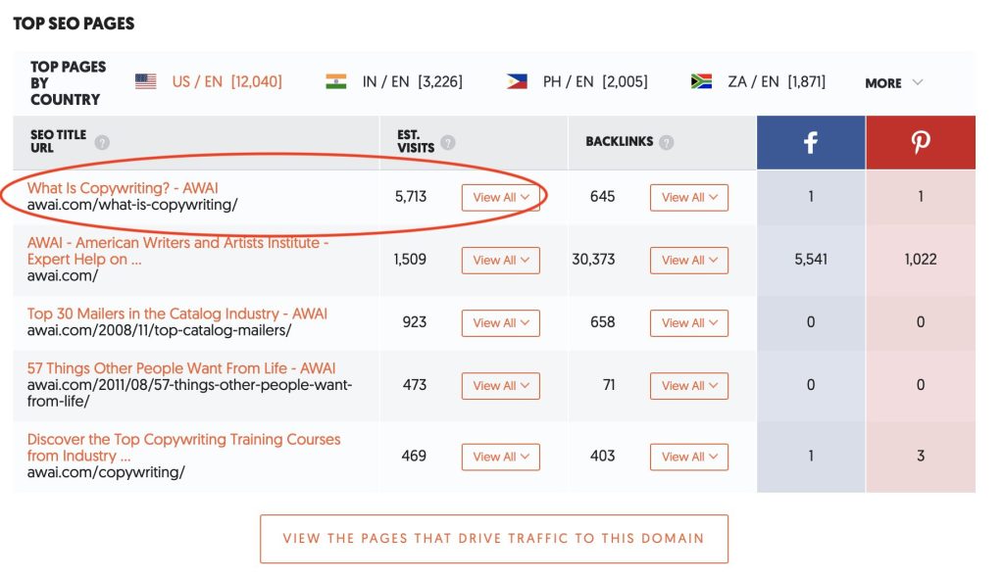Expand the MORE countries dropdown
Image resolution: width=1004 pixels, height=580 pixels.
pyautogui.click(x=891, y=83)
